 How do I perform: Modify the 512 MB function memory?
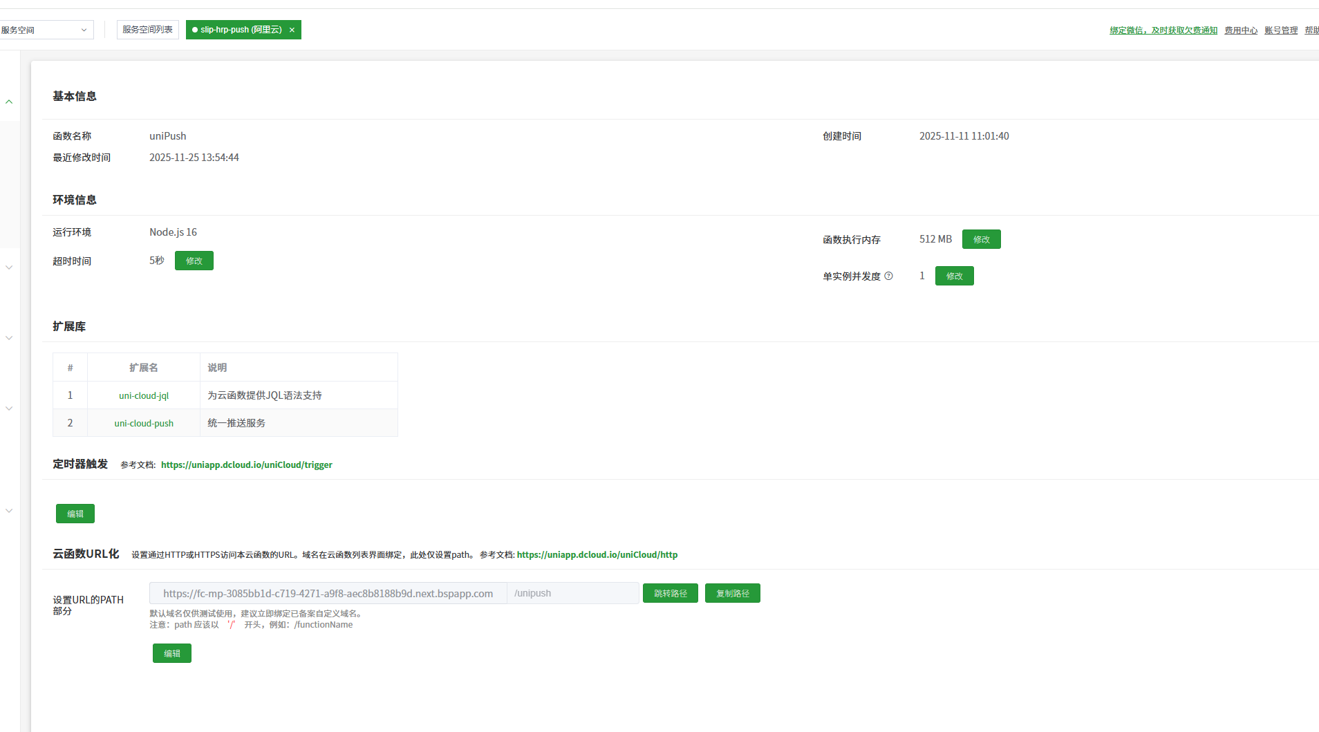(981, 239)
